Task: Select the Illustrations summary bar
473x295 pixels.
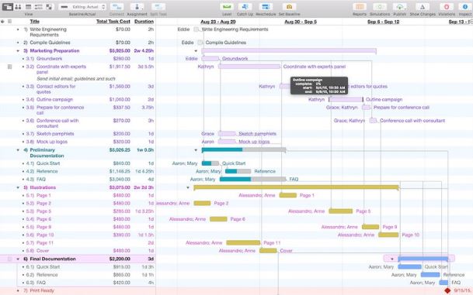Action: [x=296, y=187]
